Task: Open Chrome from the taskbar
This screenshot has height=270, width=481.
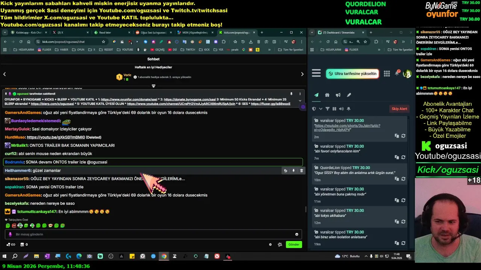Action: pos(164,256)
